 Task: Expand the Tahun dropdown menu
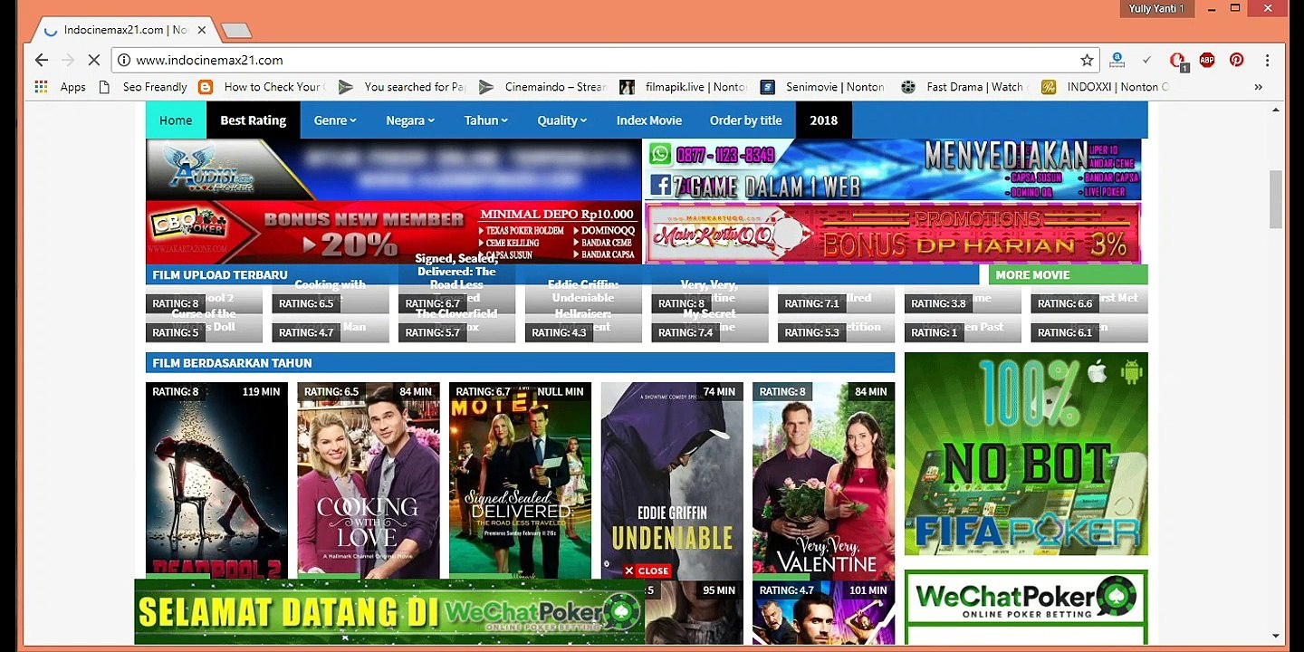[x=486, y=120]
